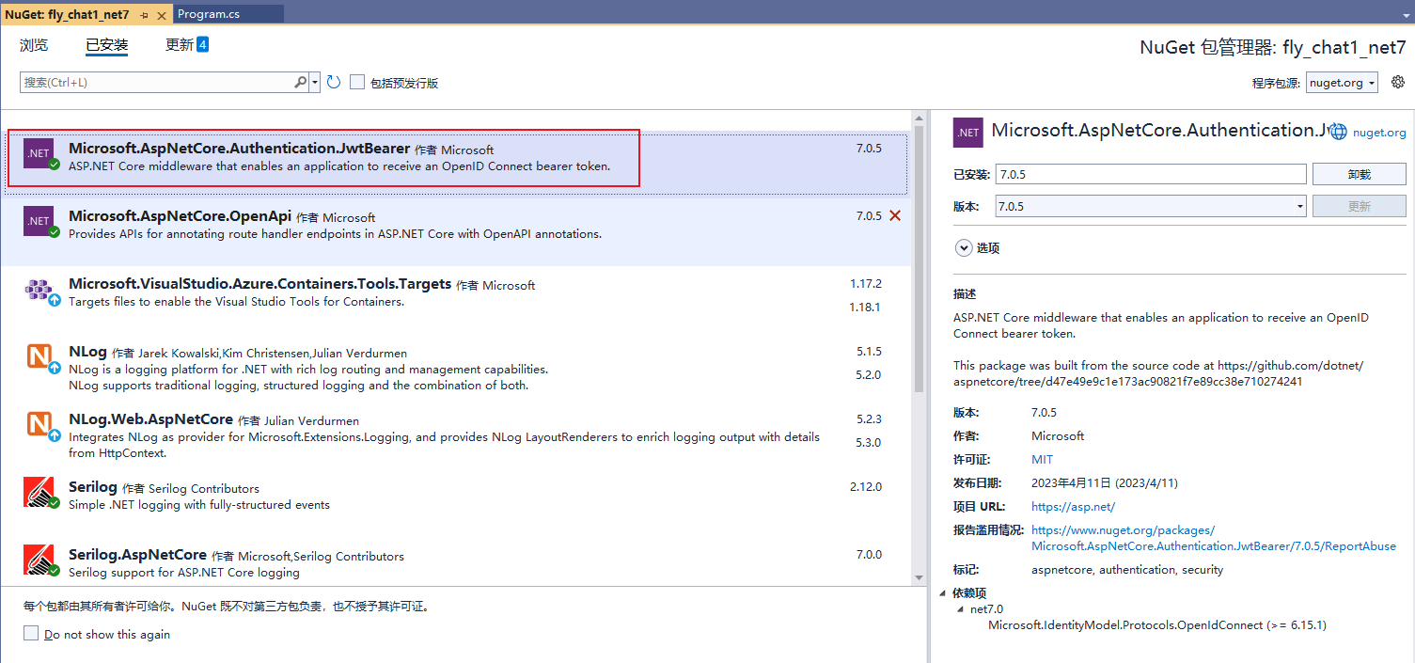1415x663 pixels.
Task: Click .NET icon in details pane header
Action: tap(968, 133)
